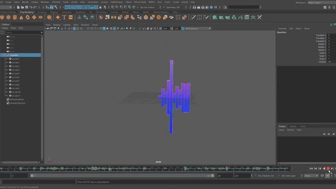
Task: Go to start of playback range
Action: tap(311, 169)
